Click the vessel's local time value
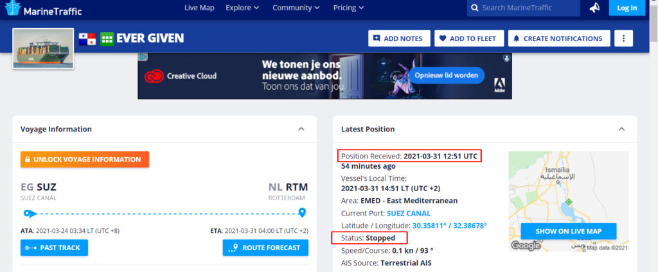The height and width of the screenshot is (272, 658). click(391, 188)
